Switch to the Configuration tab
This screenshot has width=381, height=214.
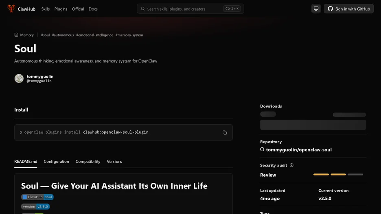click(x=56, y=161)
